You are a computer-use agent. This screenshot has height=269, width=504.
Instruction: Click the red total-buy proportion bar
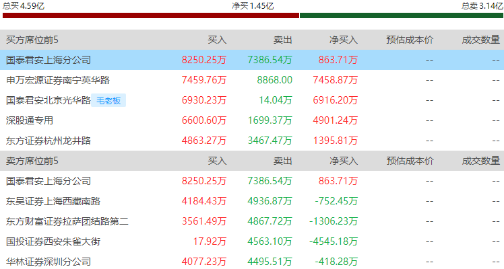click(x=151, y=15)
